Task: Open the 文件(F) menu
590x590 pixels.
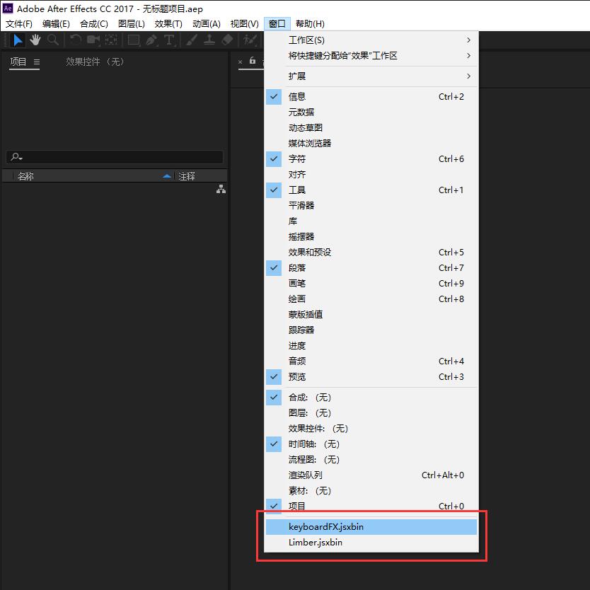Action: tap(19, 24)
